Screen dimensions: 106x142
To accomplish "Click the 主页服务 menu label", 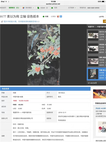I will 71,8.
